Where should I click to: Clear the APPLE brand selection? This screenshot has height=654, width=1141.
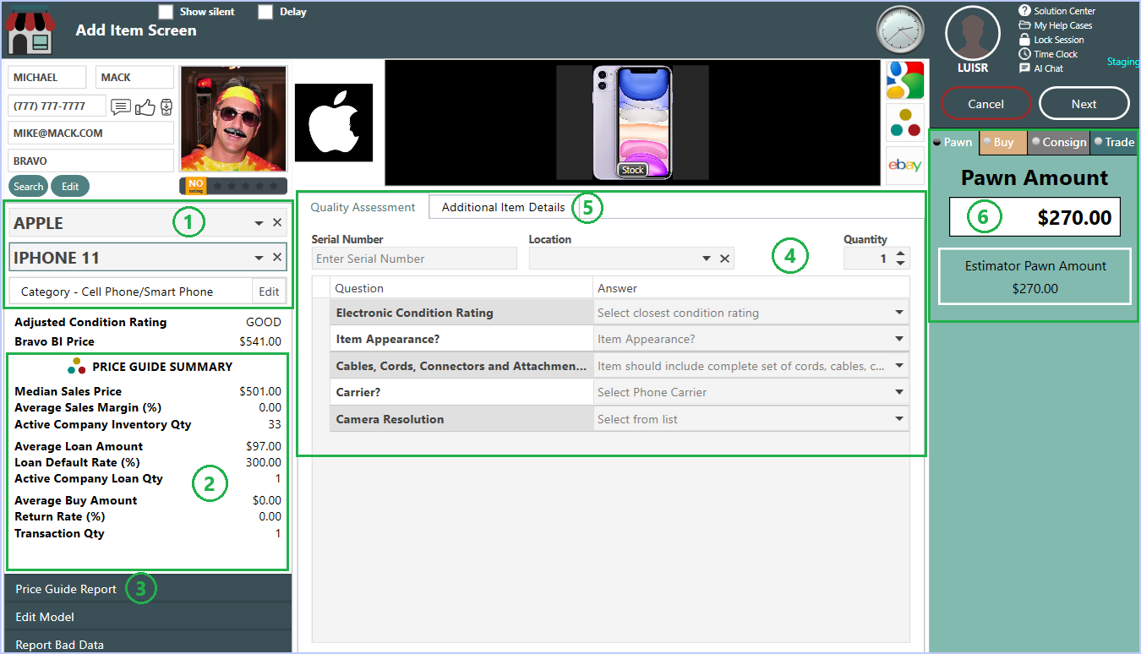tap(277, 223)
